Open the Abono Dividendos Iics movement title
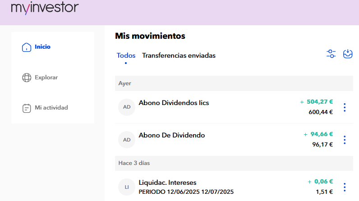Viewport: 359px width, 201px height. (x=174, y=103)
